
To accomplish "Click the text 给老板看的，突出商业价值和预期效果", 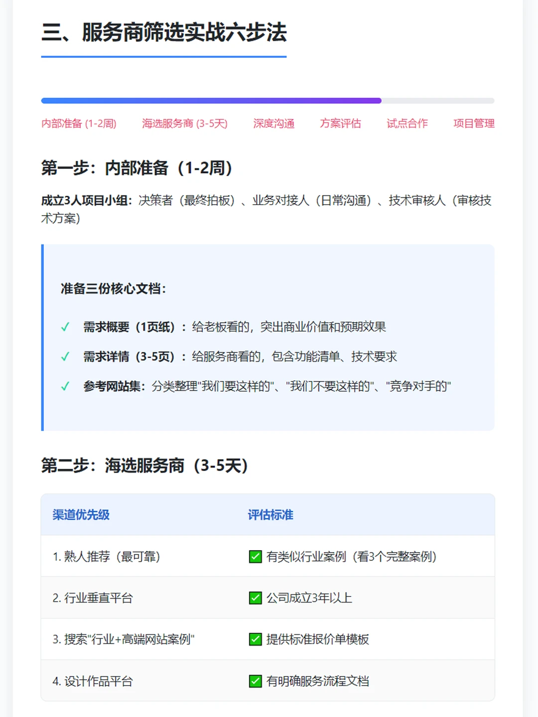I will [x=289, y=327].
